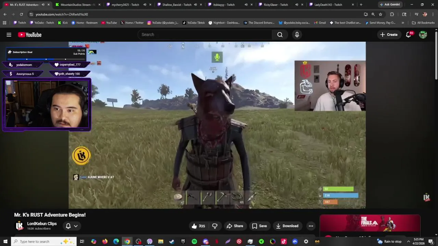Reload the page
This screenshot has width=438, height=246.
click(x=21, y=14)
